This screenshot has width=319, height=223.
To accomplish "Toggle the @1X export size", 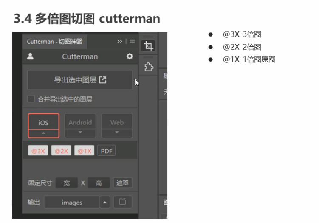I will [84, 150].
